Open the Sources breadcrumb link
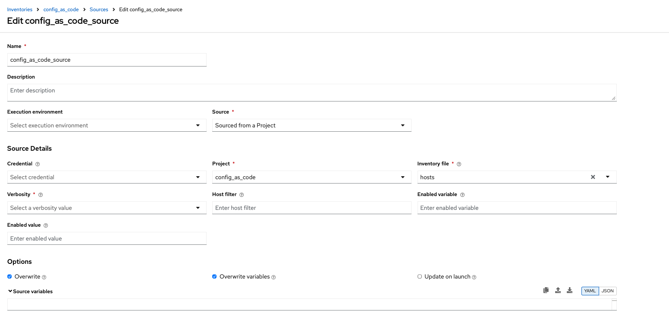This screenshot has height=323, width=669. [x=99, y=9]
